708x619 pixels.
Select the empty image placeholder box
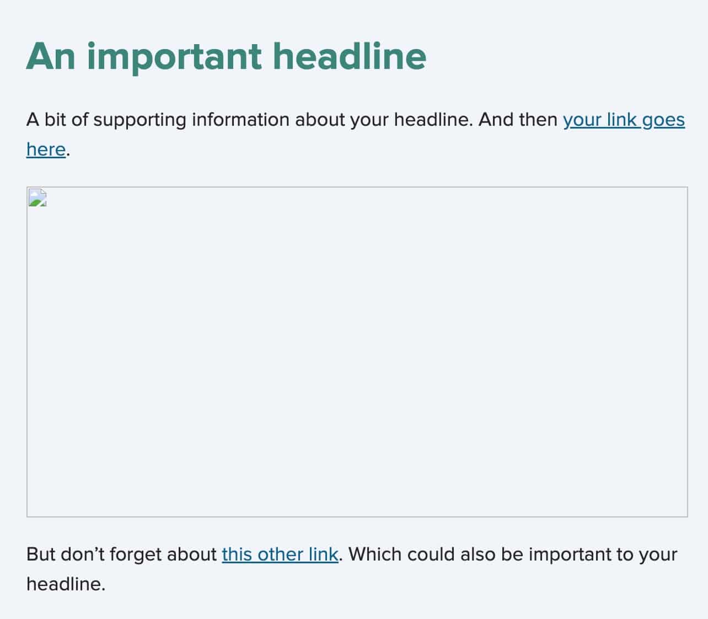[357, 352]
